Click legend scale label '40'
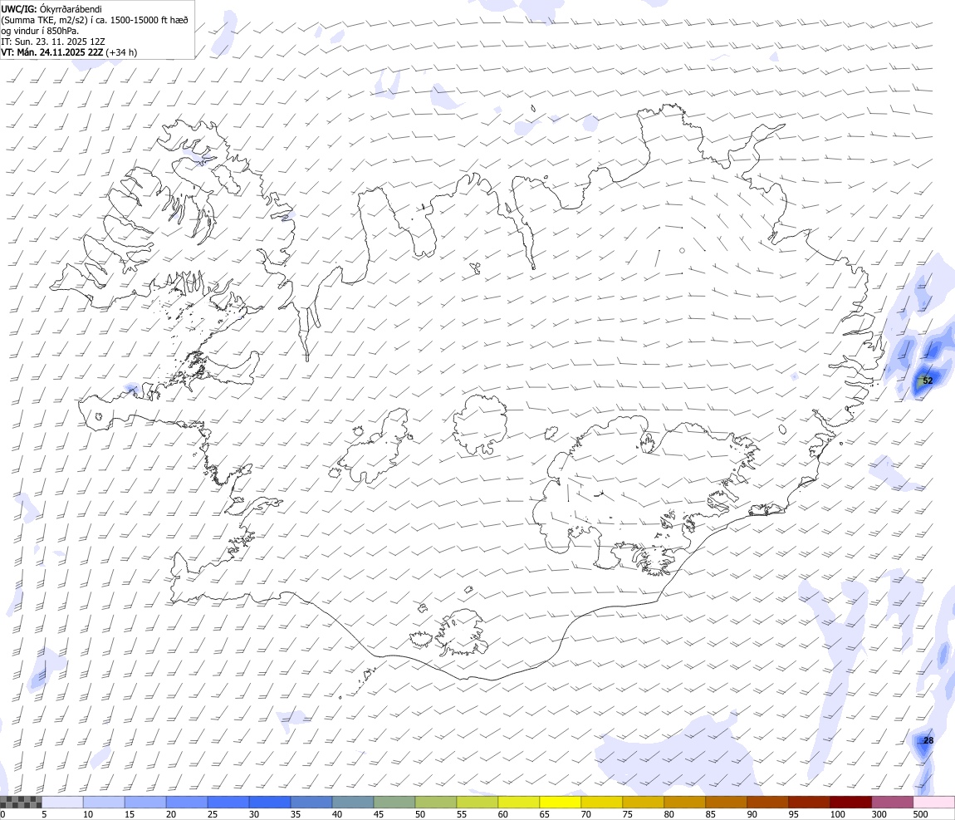The height and width of the screenshot is (820, 955). (337, 814)
